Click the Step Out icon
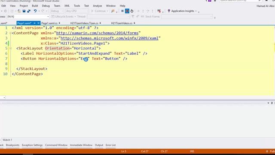This screenshot has height=155, width=275. point(153,11)
